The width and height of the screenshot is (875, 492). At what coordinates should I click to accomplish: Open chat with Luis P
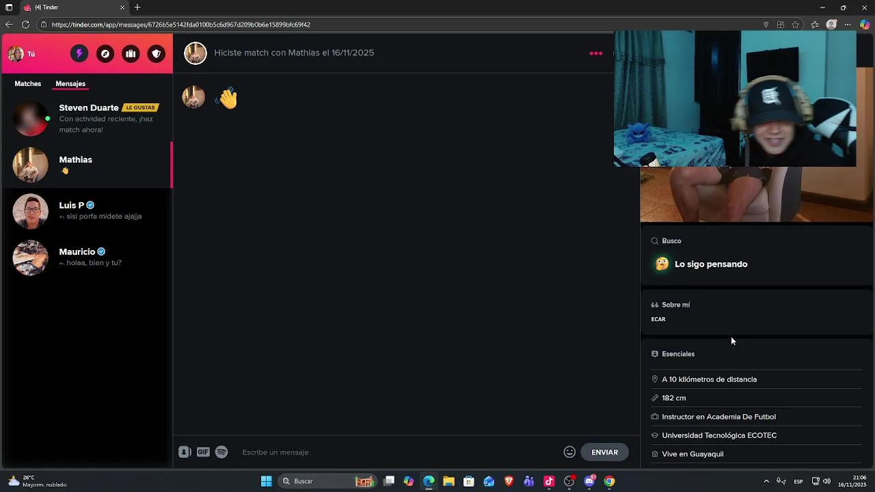click(86, 211)
